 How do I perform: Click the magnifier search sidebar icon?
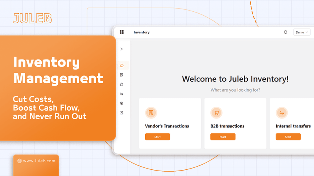point(122,103)
